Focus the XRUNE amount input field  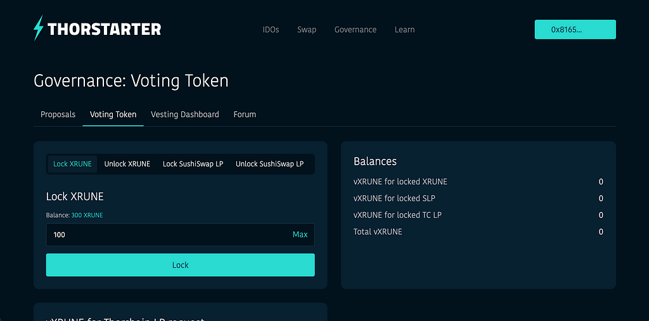click(x=180, y=234)
